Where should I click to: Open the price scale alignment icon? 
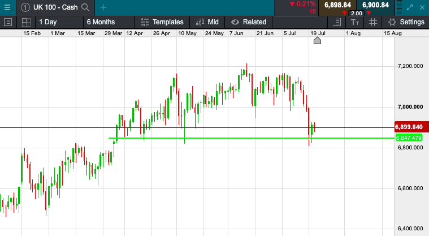point(337,22)
